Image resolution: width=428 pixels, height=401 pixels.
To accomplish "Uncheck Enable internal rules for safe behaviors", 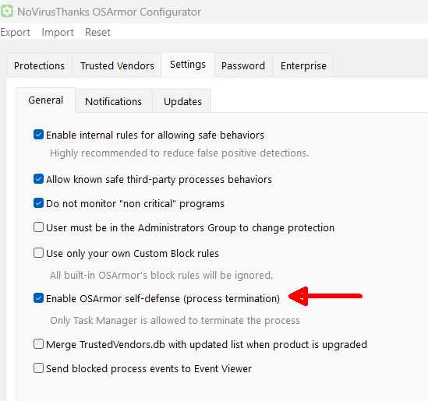I will [38, 135].
